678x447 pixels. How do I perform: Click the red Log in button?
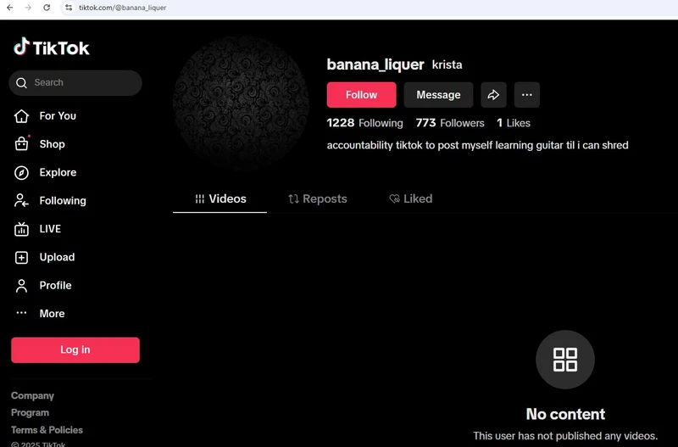pos(75,349)
